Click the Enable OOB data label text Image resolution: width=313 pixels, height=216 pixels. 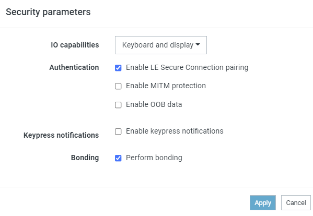point(154,104)
